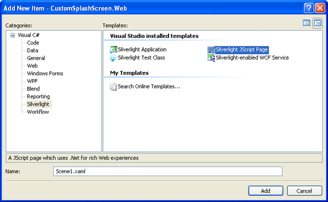Image resolution: width=328 pixels, height=202 pixels.
Task: Choose the Workflow category
Action: coord(38,112)
